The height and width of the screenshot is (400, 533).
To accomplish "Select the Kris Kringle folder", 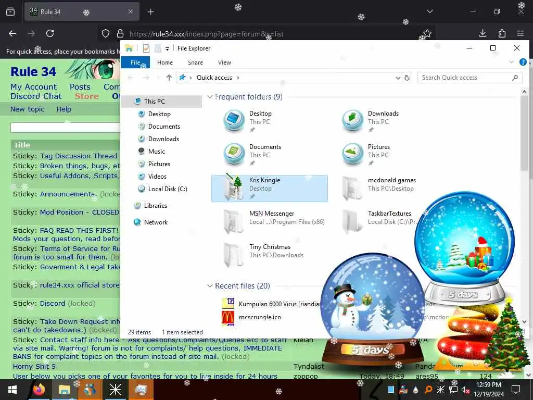I will click(x=270, y=189).
